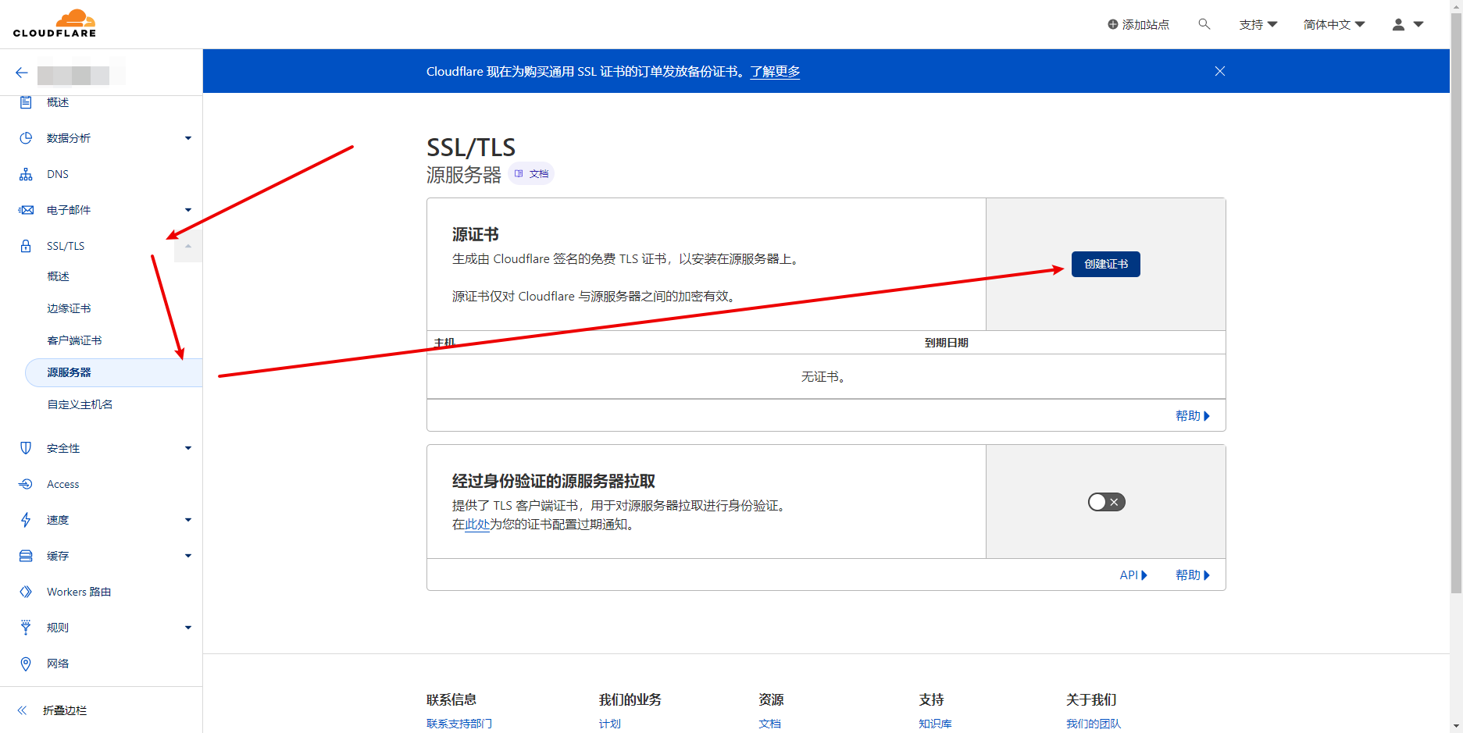Click the 无证书。 table text
1463x733 pixels.
(826, 377)
